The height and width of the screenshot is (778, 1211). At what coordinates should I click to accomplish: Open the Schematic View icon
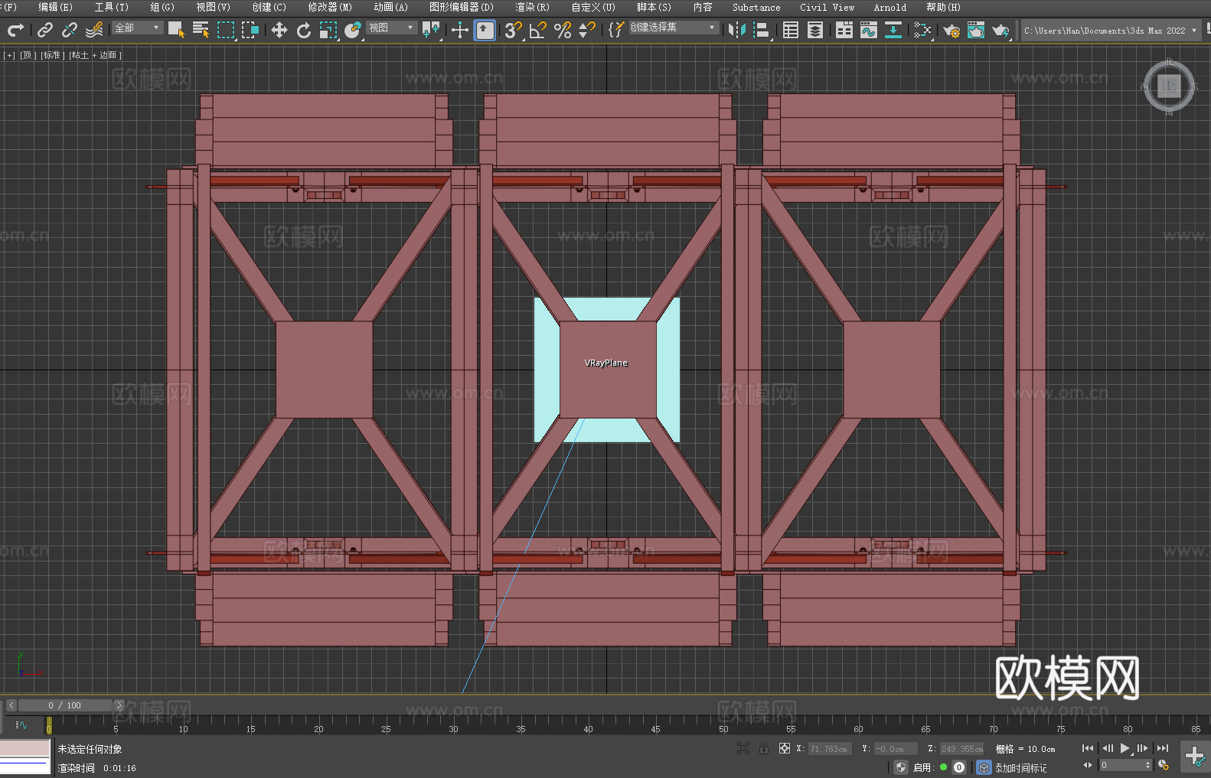(893, 30)
